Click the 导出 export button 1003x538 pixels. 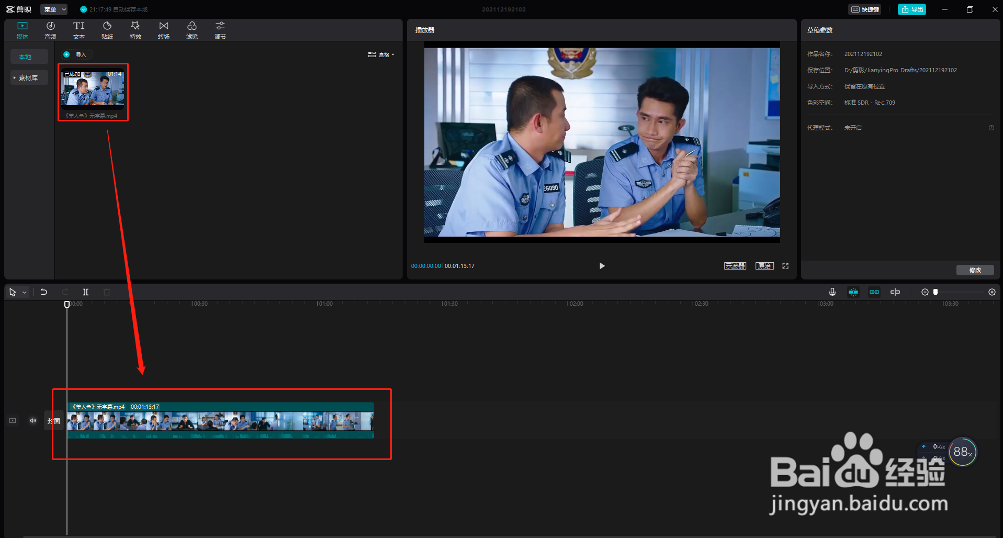pos(912,9)
